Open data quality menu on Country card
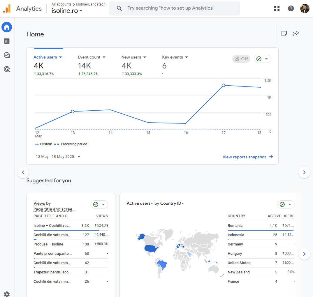This screenshot has height=297, width=313. [286, 204]
